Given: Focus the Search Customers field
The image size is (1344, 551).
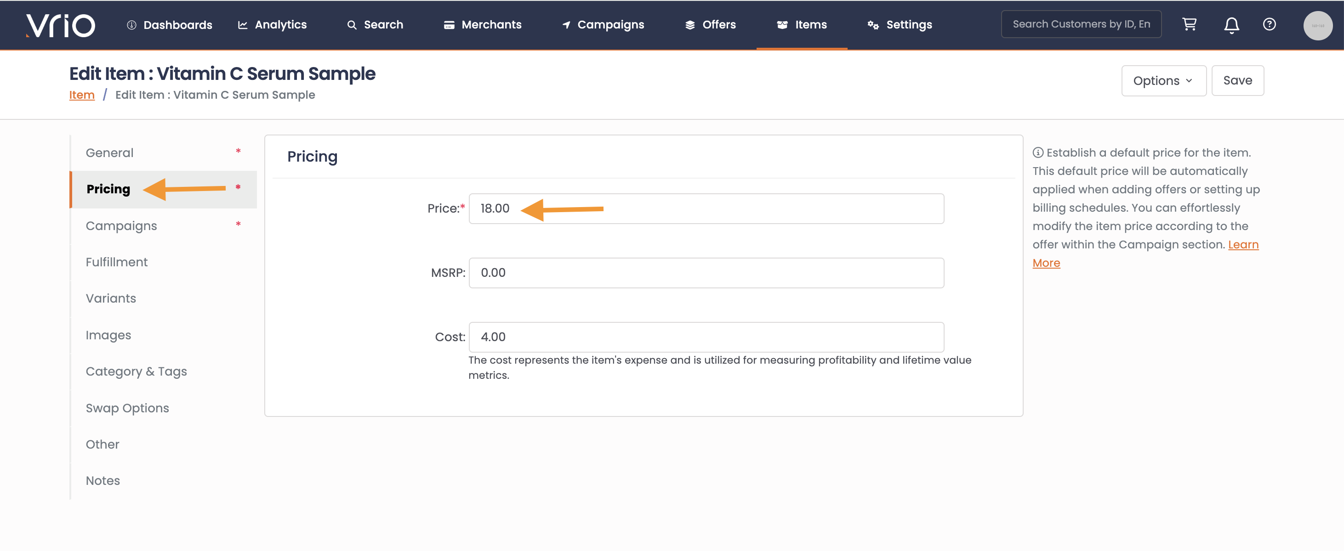Looking at the screenshot, I should pos(1081,24).
